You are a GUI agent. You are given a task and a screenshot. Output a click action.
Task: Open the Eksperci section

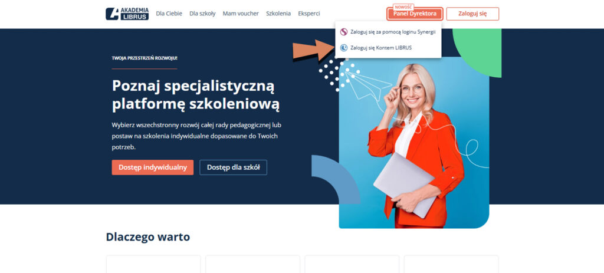tap(309, 14)
